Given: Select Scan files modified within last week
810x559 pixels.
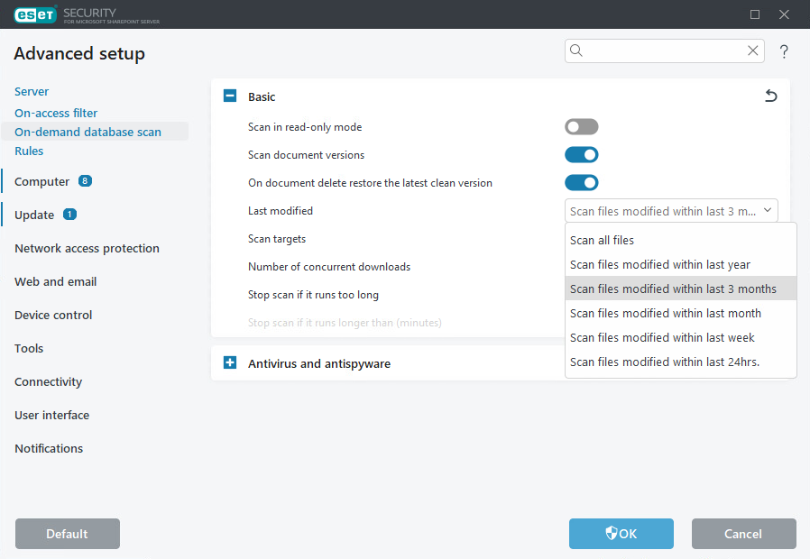Looking at the screenshot, I should [664, 337].
